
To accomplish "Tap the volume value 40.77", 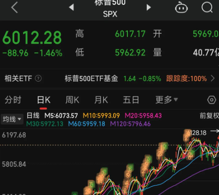I will [x=206, y=53].
